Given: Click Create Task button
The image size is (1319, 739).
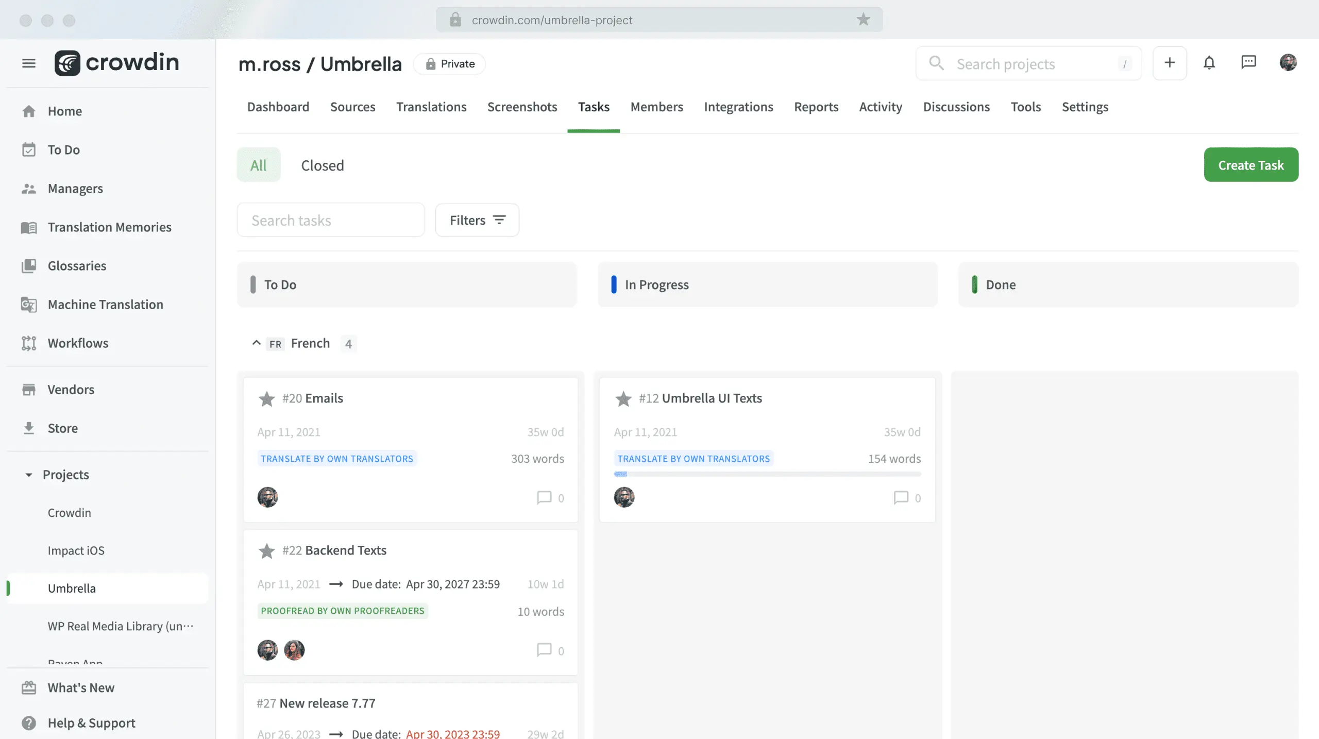Looking at the screenshot, I should tap(1251, 165).
